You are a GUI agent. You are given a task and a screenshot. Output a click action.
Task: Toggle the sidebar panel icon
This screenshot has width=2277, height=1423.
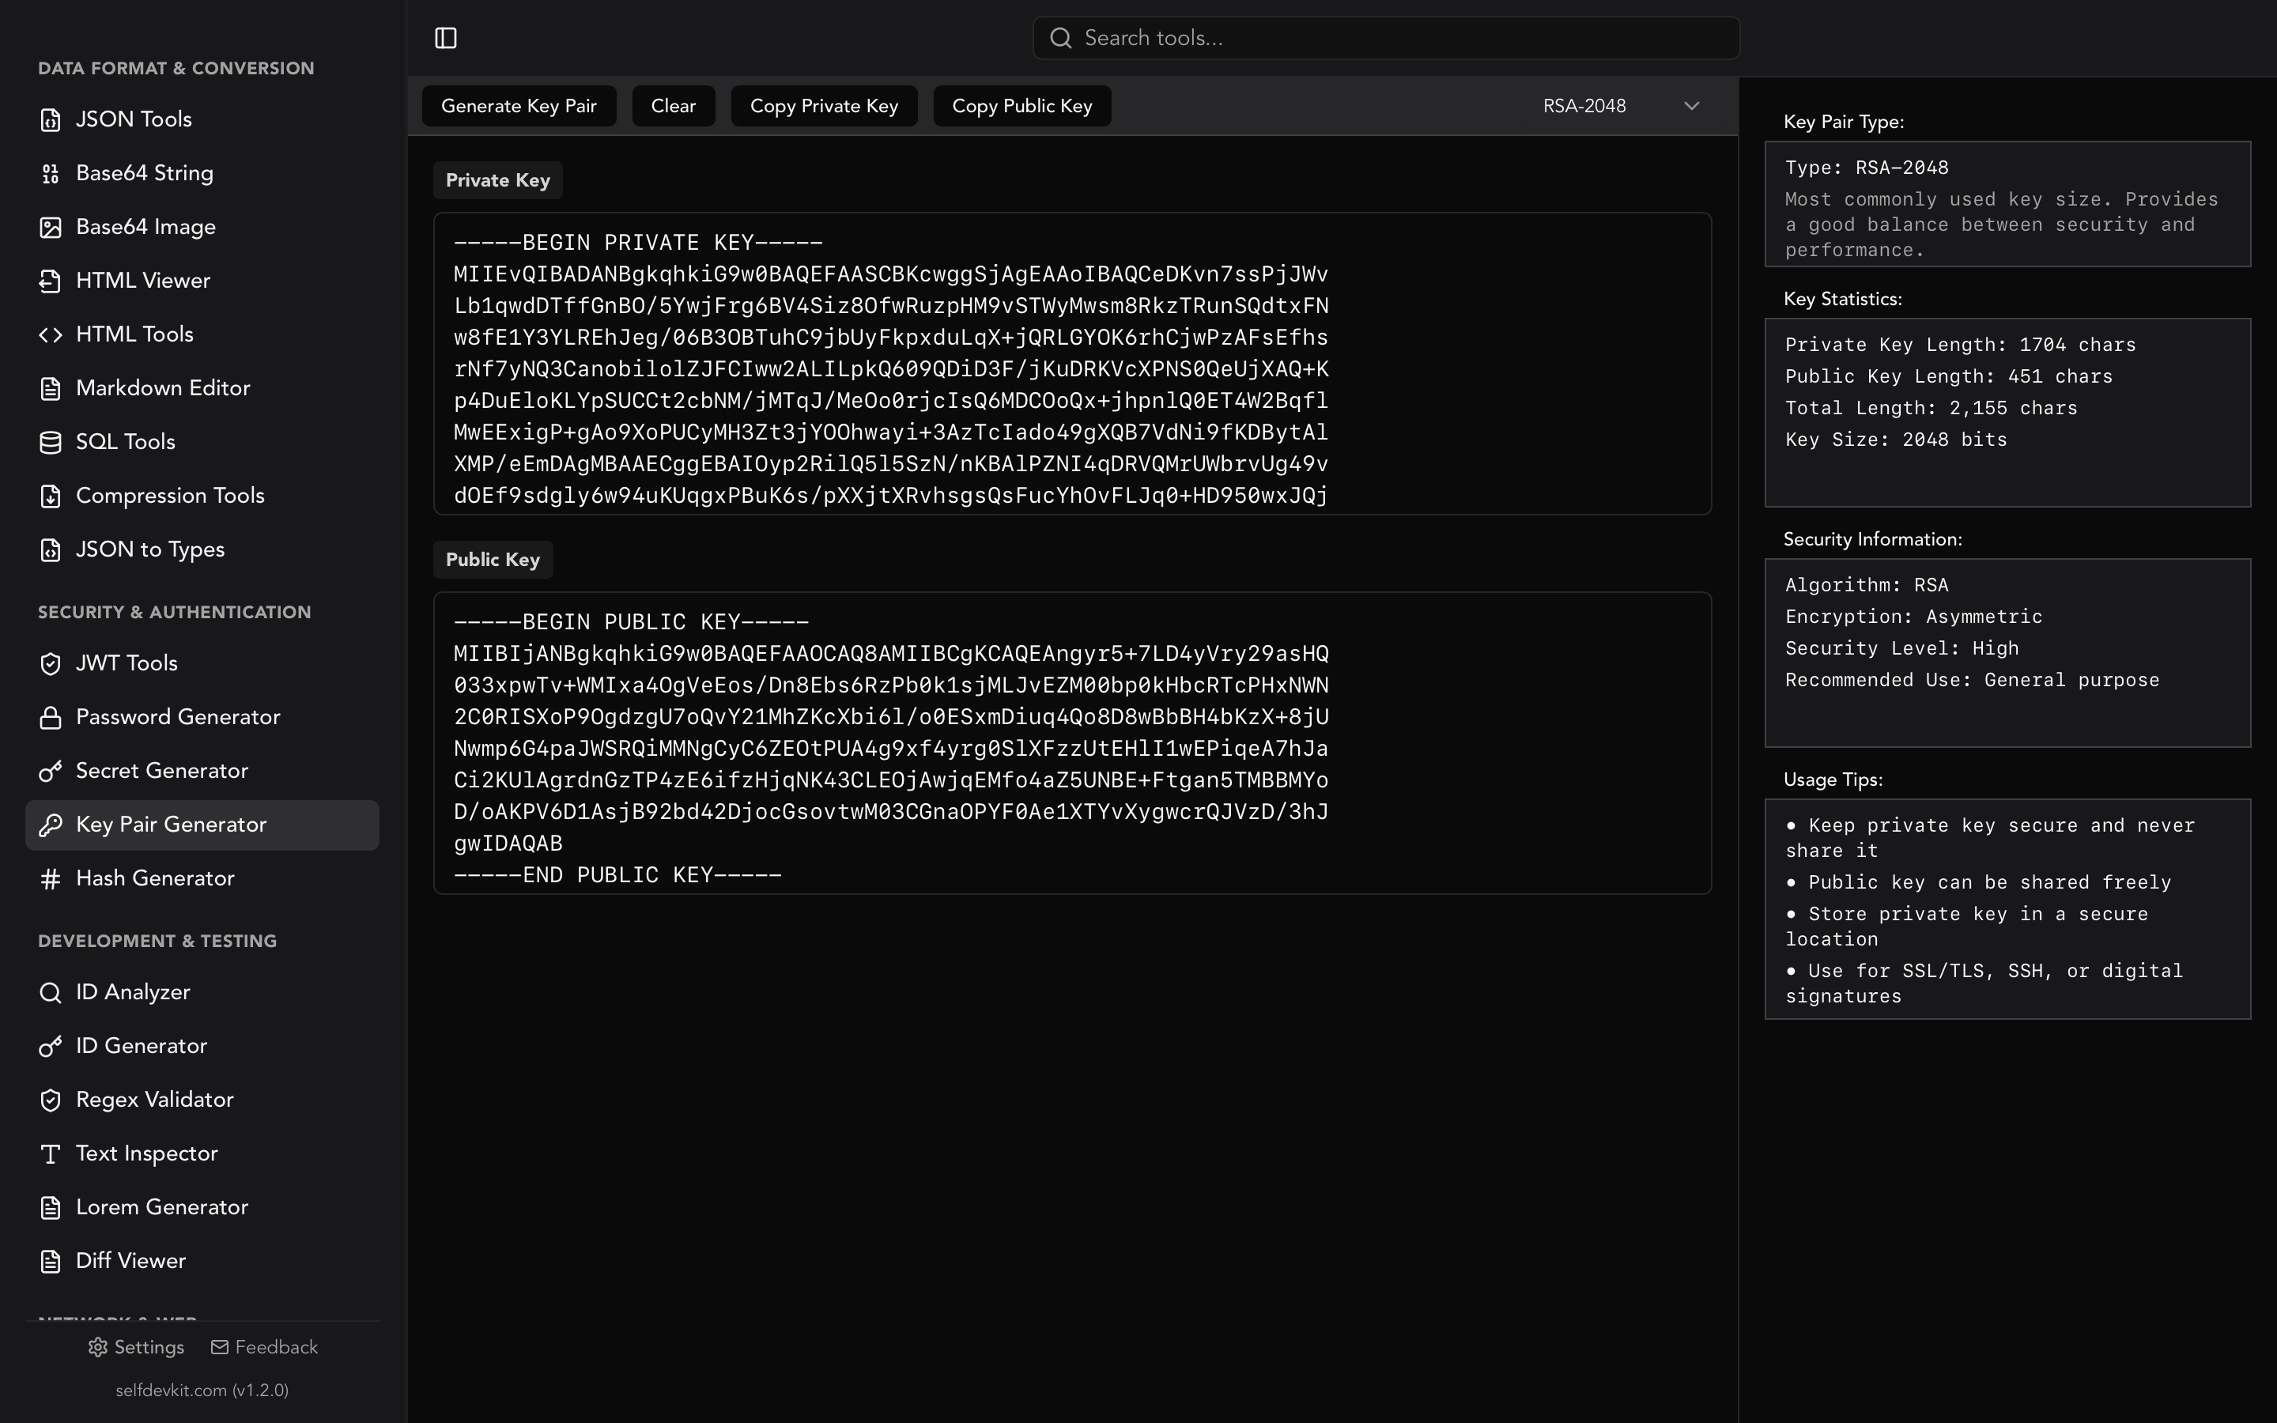click(446, 38)
